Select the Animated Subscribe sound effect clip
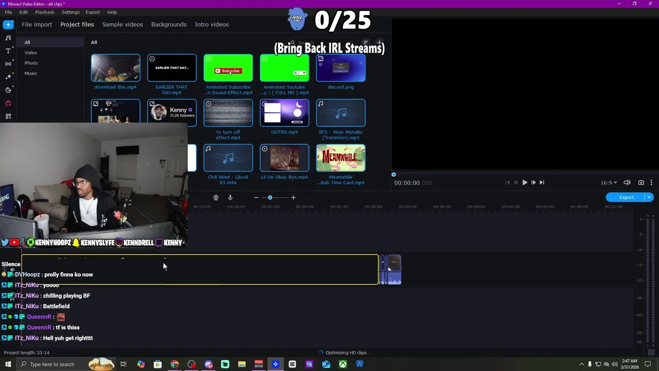The height and width of the screenshot is (371, 659). (228, 68)
